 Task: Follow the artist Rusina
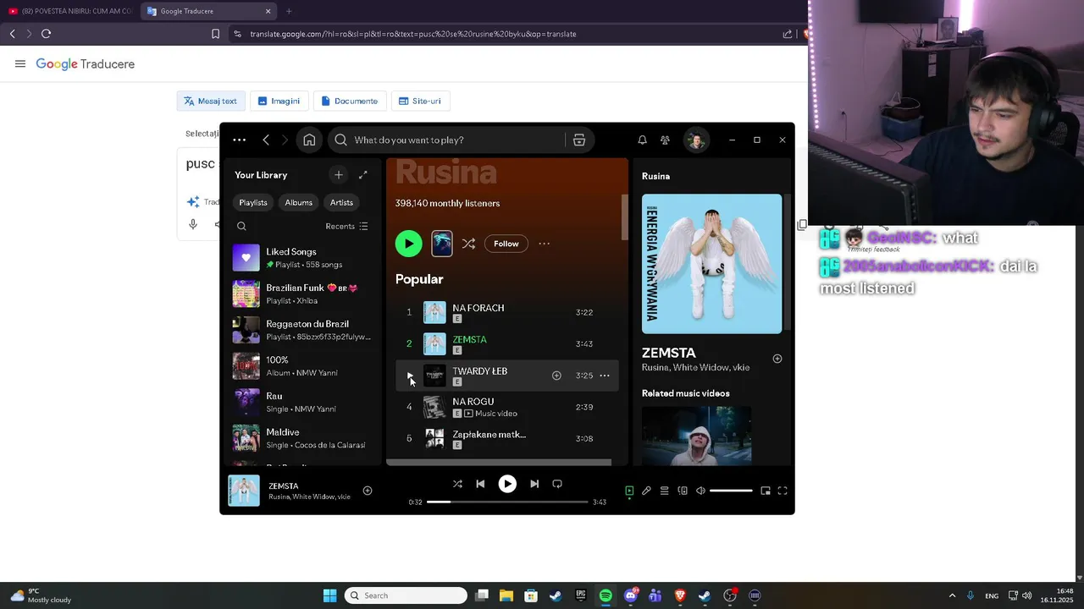[506, 244]
